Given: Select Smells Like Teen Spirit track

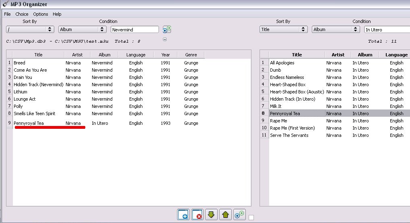Looking at the screenshot, I should pyautogui.click(x=35, y=114).
